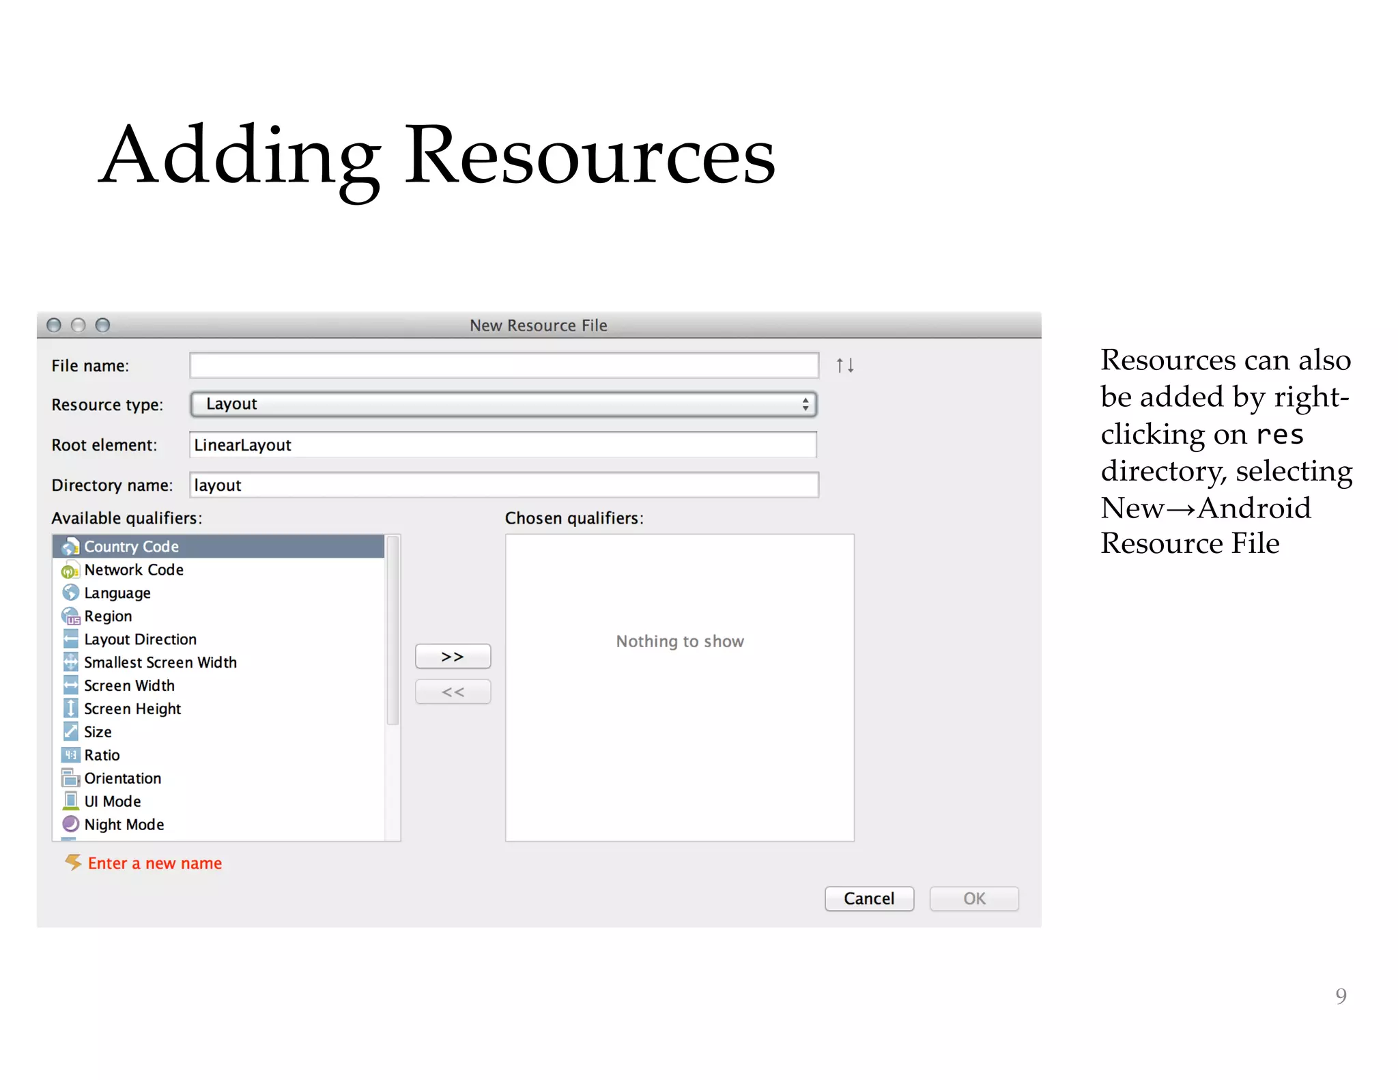Click the lightning warning icon
Screen dimensions: 1398x1080
point(73,862)
